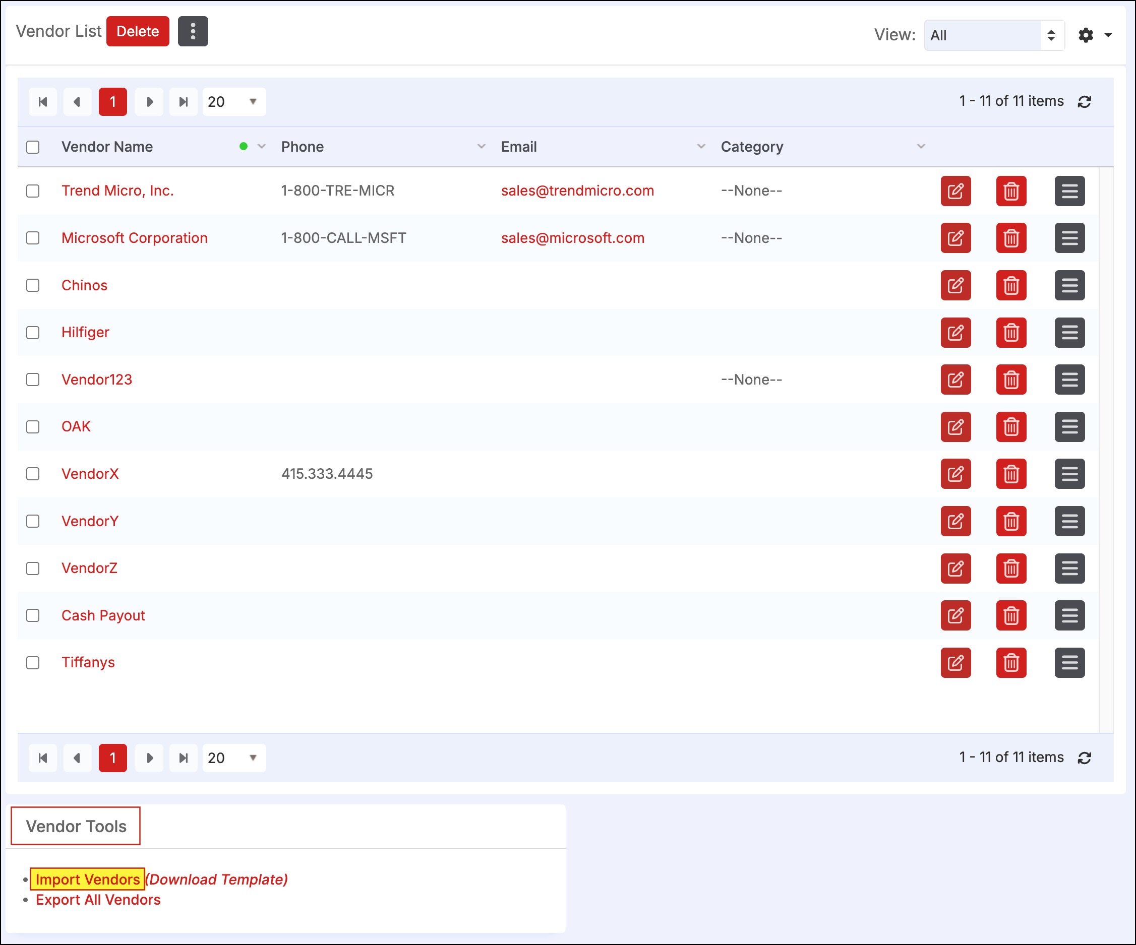
Task: Select page 1 in the top pager
Action: tap(112, 102)
